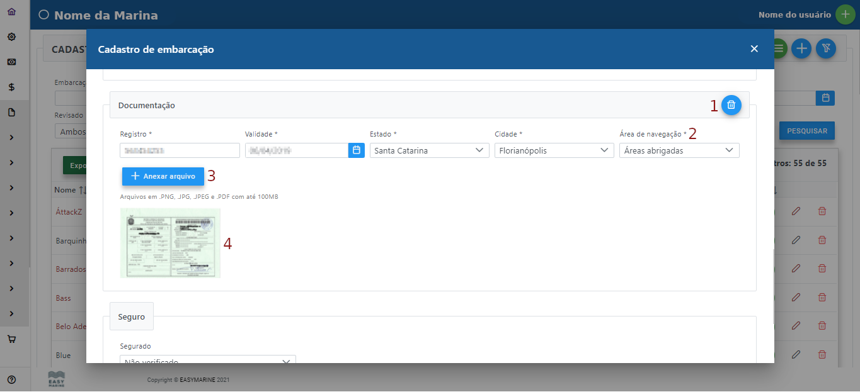Screen dimensions: 860x392
Task: Click the Documentação section header
Action: pyautogui.click(x=147, y=106)
